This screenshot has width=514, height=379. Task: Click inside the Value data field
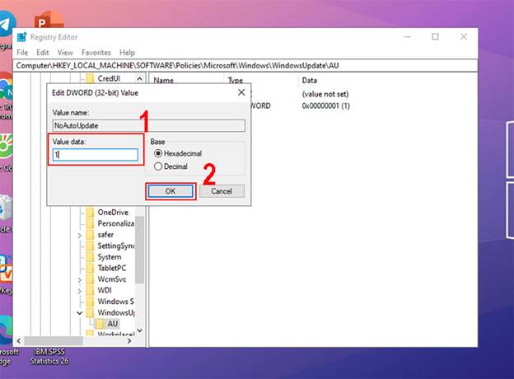95,155
